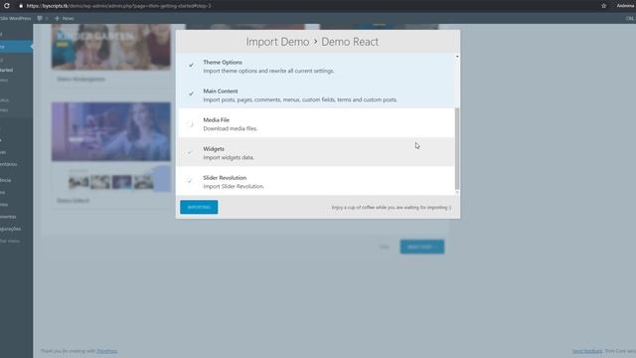The image size is (636, 358).
Task: Click the dialog scrollbar down arrow
Action: (457, 192)
